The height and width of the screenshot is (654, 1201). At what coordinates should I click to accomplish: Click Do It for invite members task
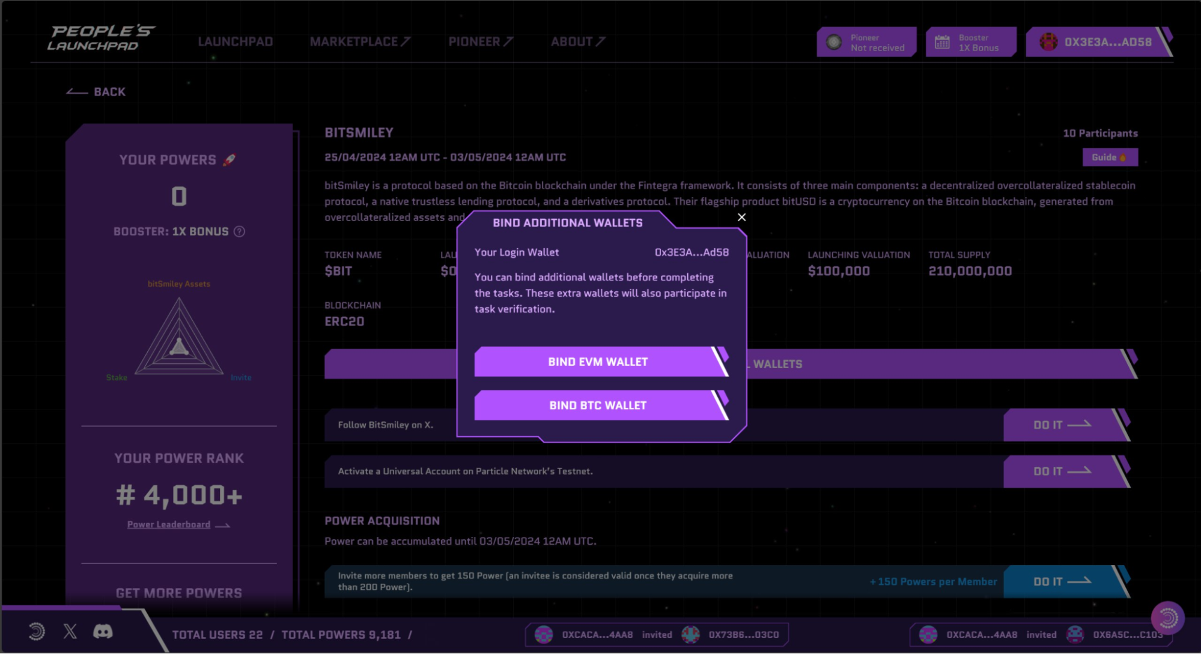point(1062,581)
